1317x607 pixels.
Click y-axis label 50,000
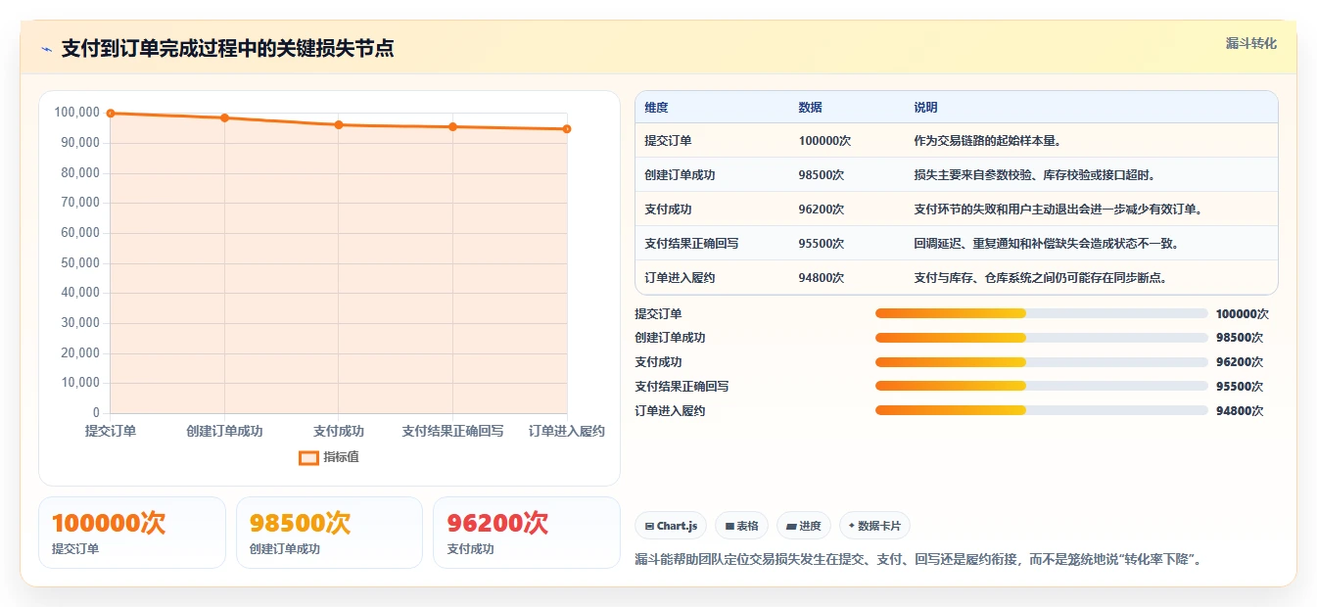80,262
